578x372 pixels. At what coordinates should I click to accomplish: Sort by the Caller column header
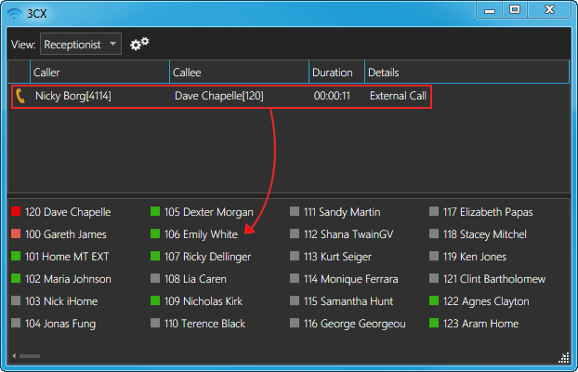99,73
